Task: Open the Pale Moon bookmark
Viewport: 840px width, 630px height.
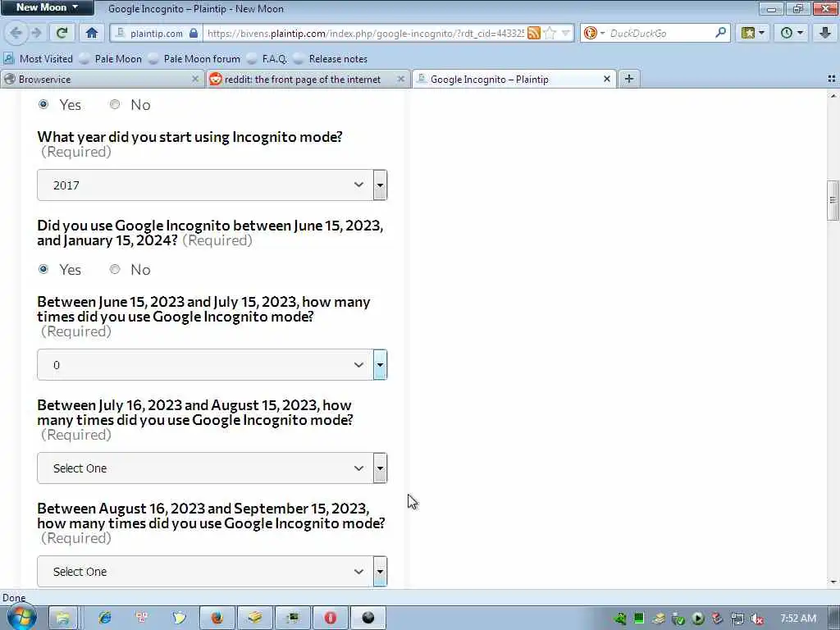Action: [x=111, y=59]
